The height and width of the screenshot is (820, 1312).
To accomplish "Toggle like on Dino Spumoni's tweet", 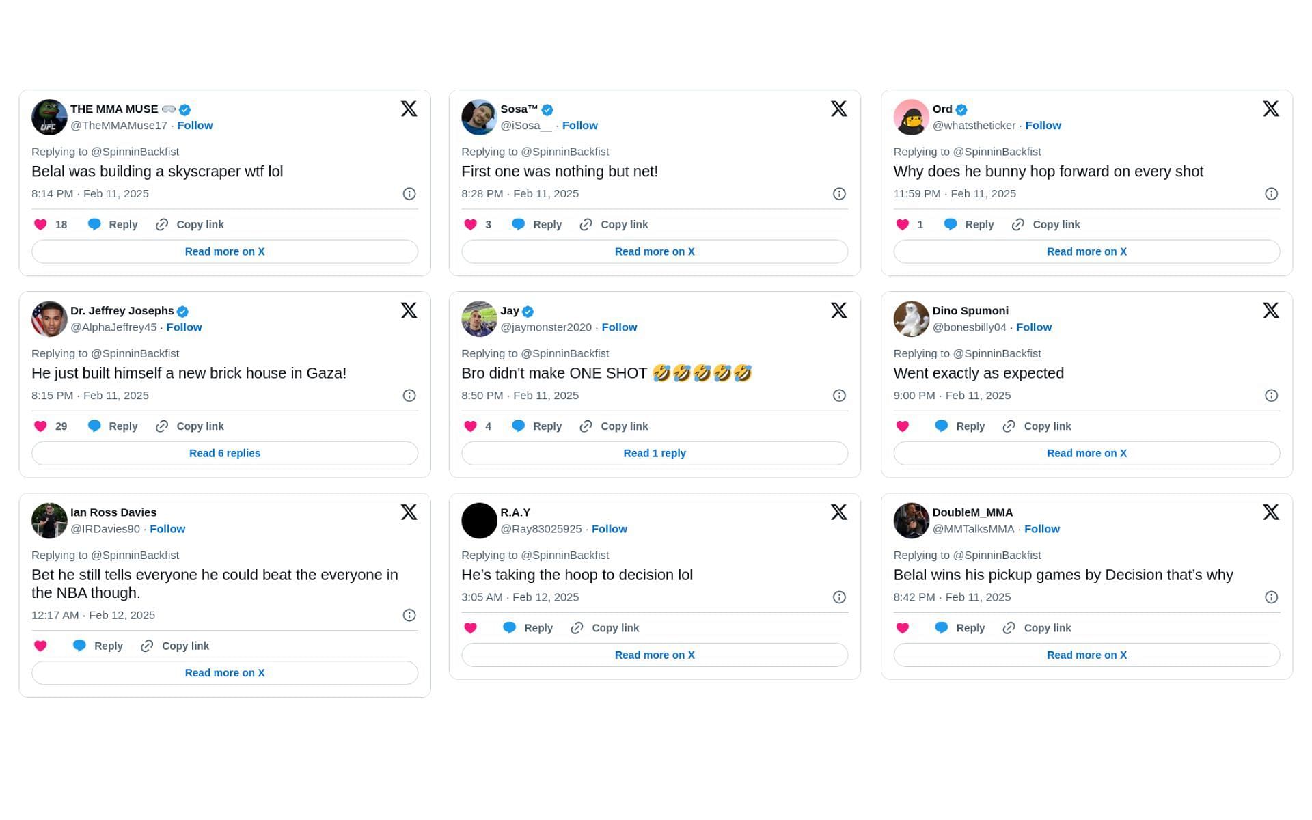I will [902, 425].
